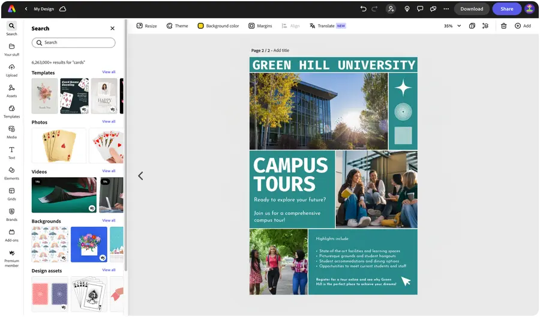Click the Align toolbar option
Viewport: 540px width, 317px height.
[290, 26]
